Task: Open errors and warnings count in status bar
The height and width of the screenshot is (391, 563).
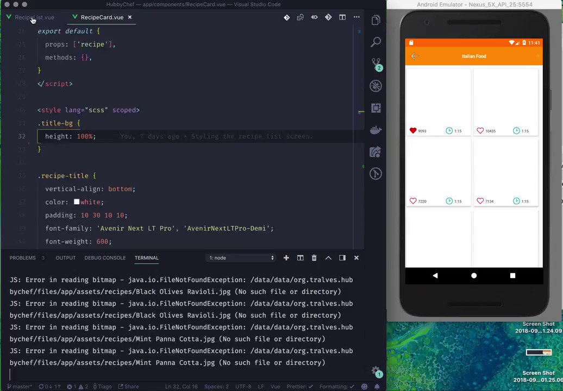Action: pos(78,387)
